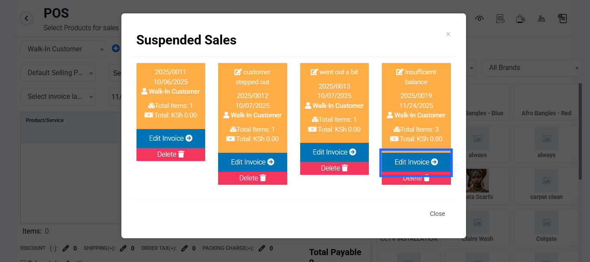The image size is (590, 262).
Task: Open the All Brands dropdown
Action: tap(531, 68)
